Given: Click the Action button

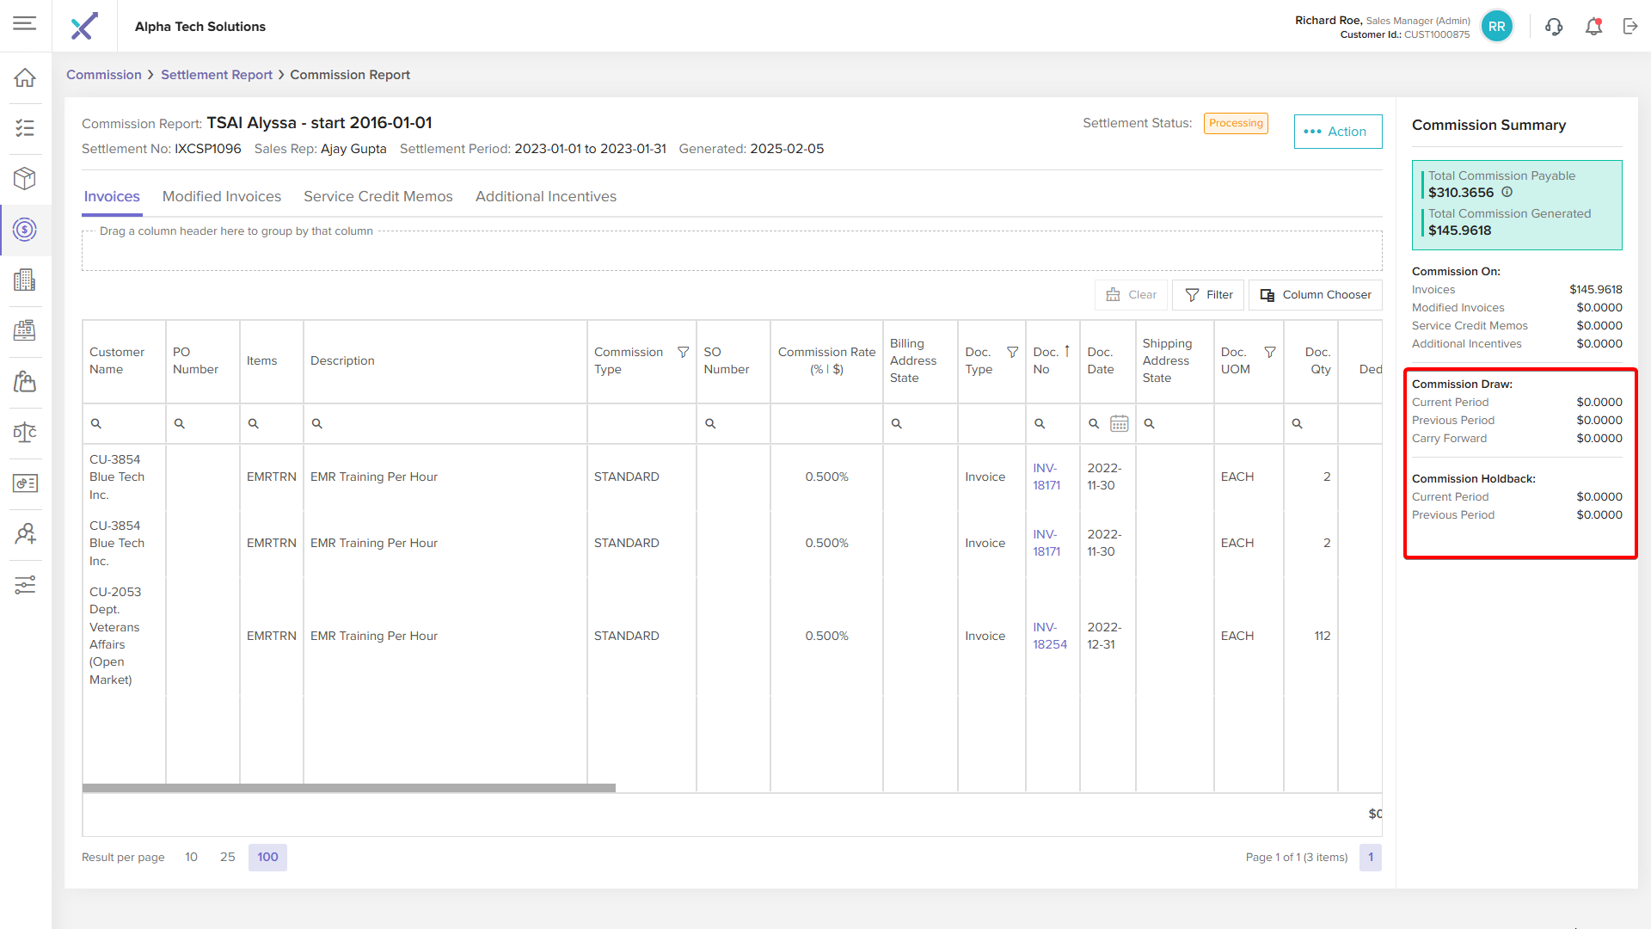Looking at the screenshot, I should click(x=1337, y=132).
